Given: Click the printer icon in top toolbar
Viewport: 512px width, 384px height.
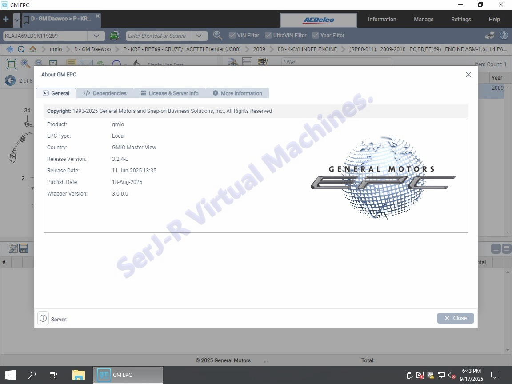Looking at the screenshot, I should tap(489, 36).
